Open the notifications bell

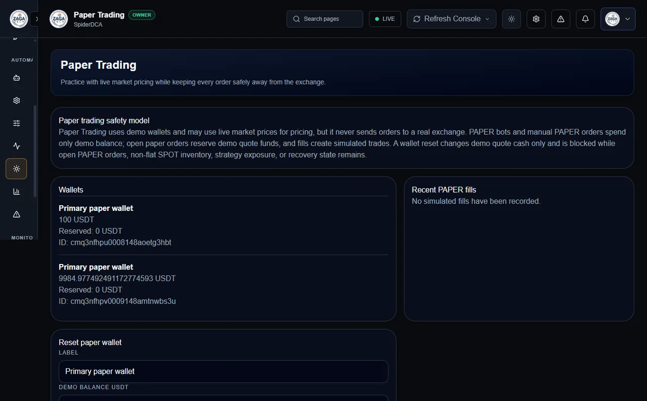point(585,19)
